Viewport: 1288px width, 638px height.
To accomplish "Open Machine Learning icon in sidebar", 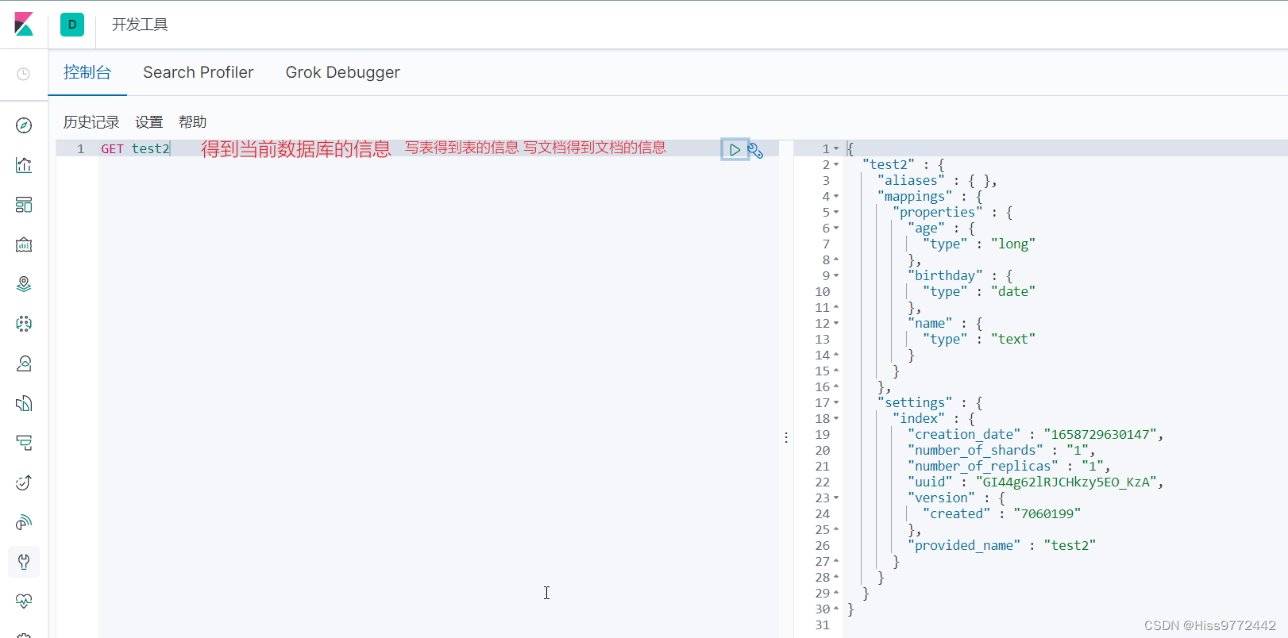I will [x=24, y=324].
